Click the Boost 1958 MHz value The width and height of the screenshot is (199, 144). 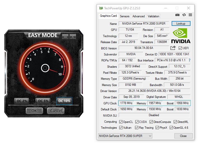[182, 103]
